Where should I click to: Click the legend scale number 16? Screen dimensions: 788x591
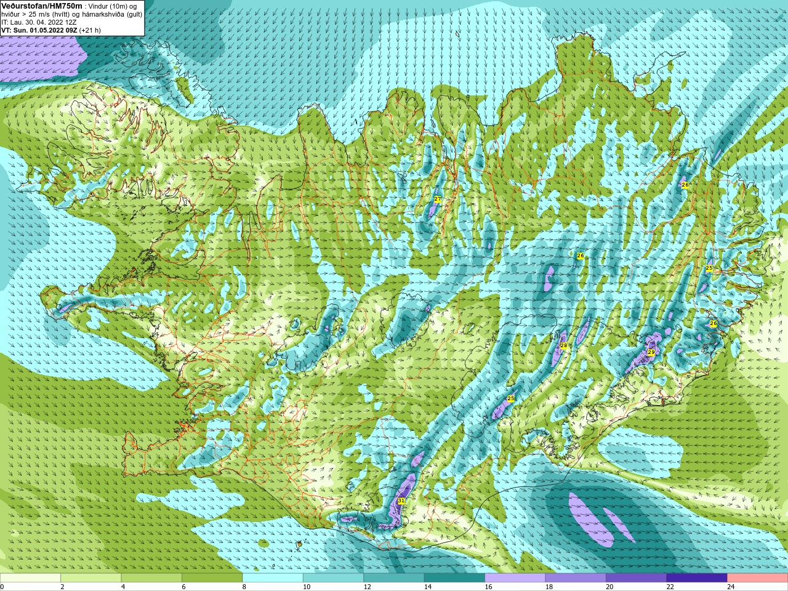tap(488, 587)
